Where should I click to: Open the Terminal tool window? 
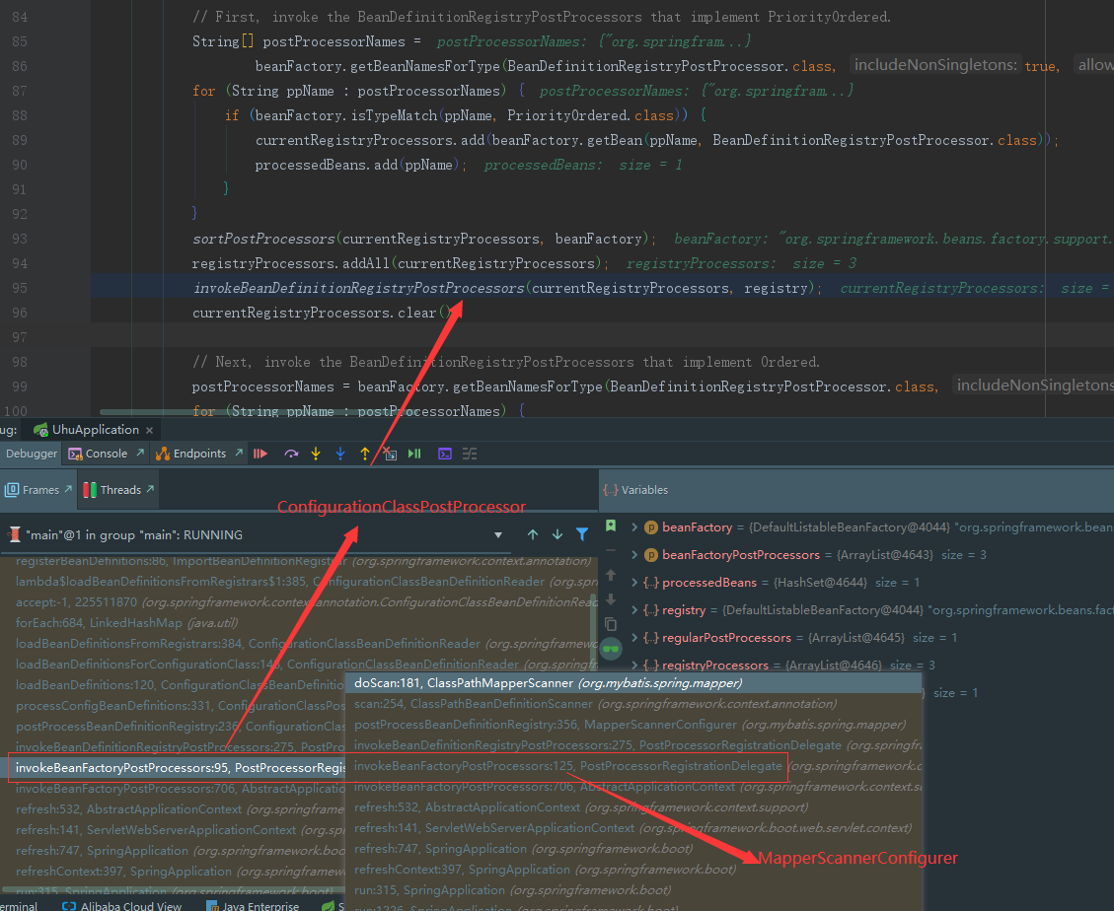pyautogui.click(x=19, y=906)
